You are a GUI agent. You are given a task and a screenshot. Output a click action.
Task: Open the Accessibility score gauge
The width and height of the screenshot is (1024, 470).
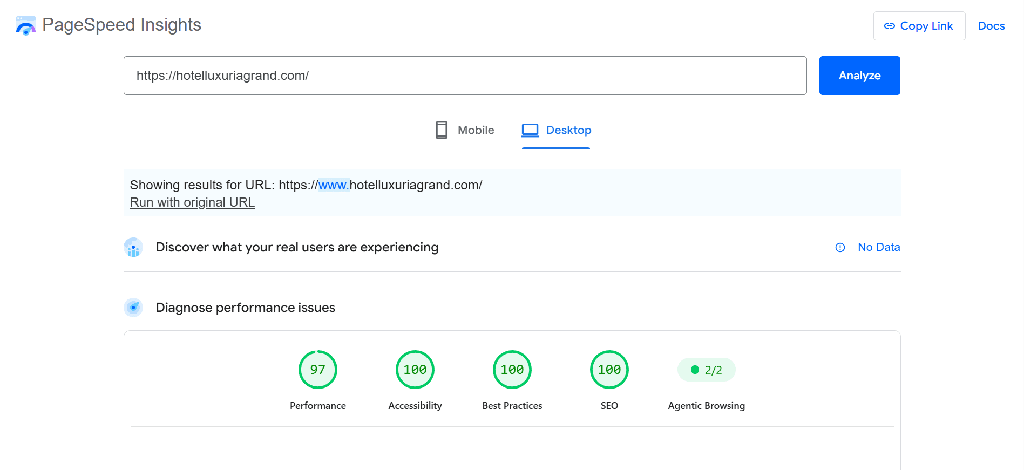coord(415,370)
